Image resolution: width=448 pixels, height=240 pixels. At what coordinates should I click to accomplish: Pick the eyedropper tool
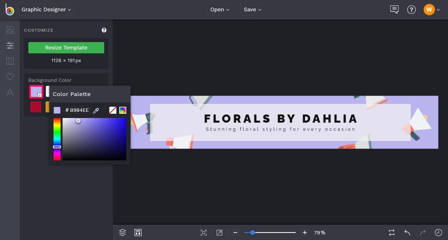96,110
